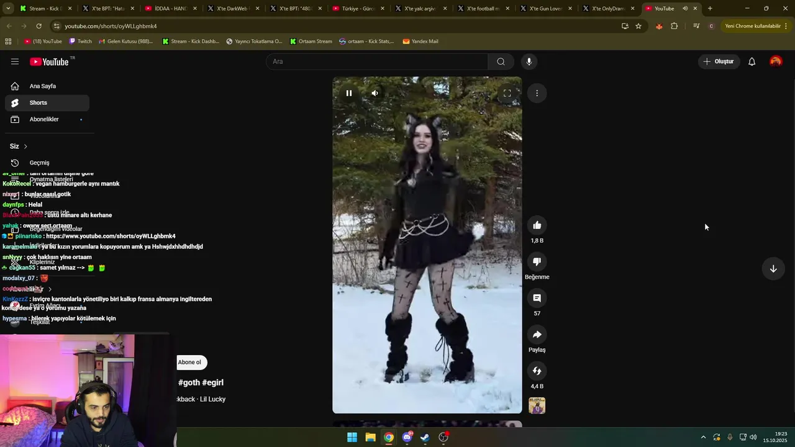Open Abonelikler in the sidebar
Screen dimensions: 795x447
(47, 119)
